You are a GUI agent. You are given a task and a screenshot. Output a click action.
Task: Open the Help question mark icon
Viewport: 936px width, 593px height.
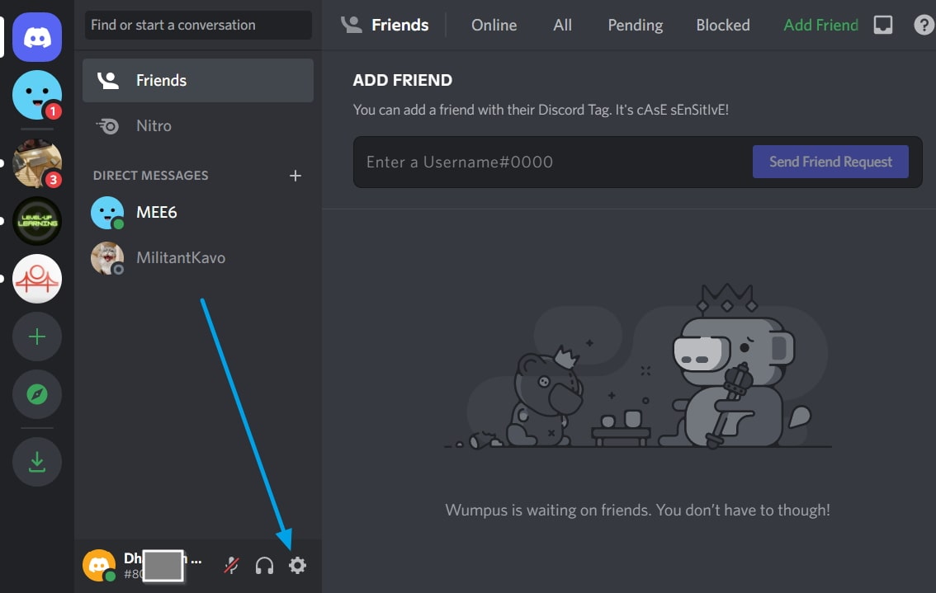(924, 25)
